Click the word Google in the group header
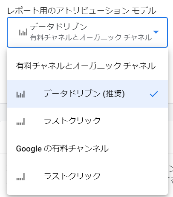Viewport: 173px width, 197px height. [29, 149]
